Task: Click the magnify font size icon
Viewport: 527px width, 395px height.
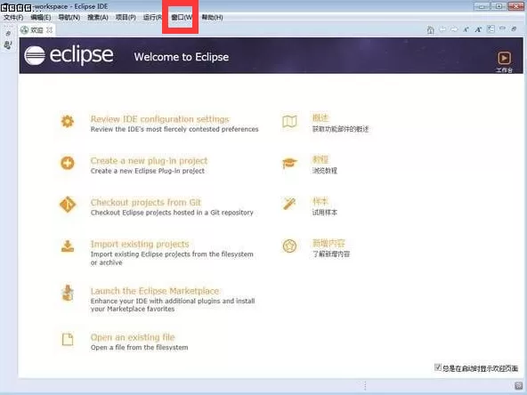Action: (478, 29)
